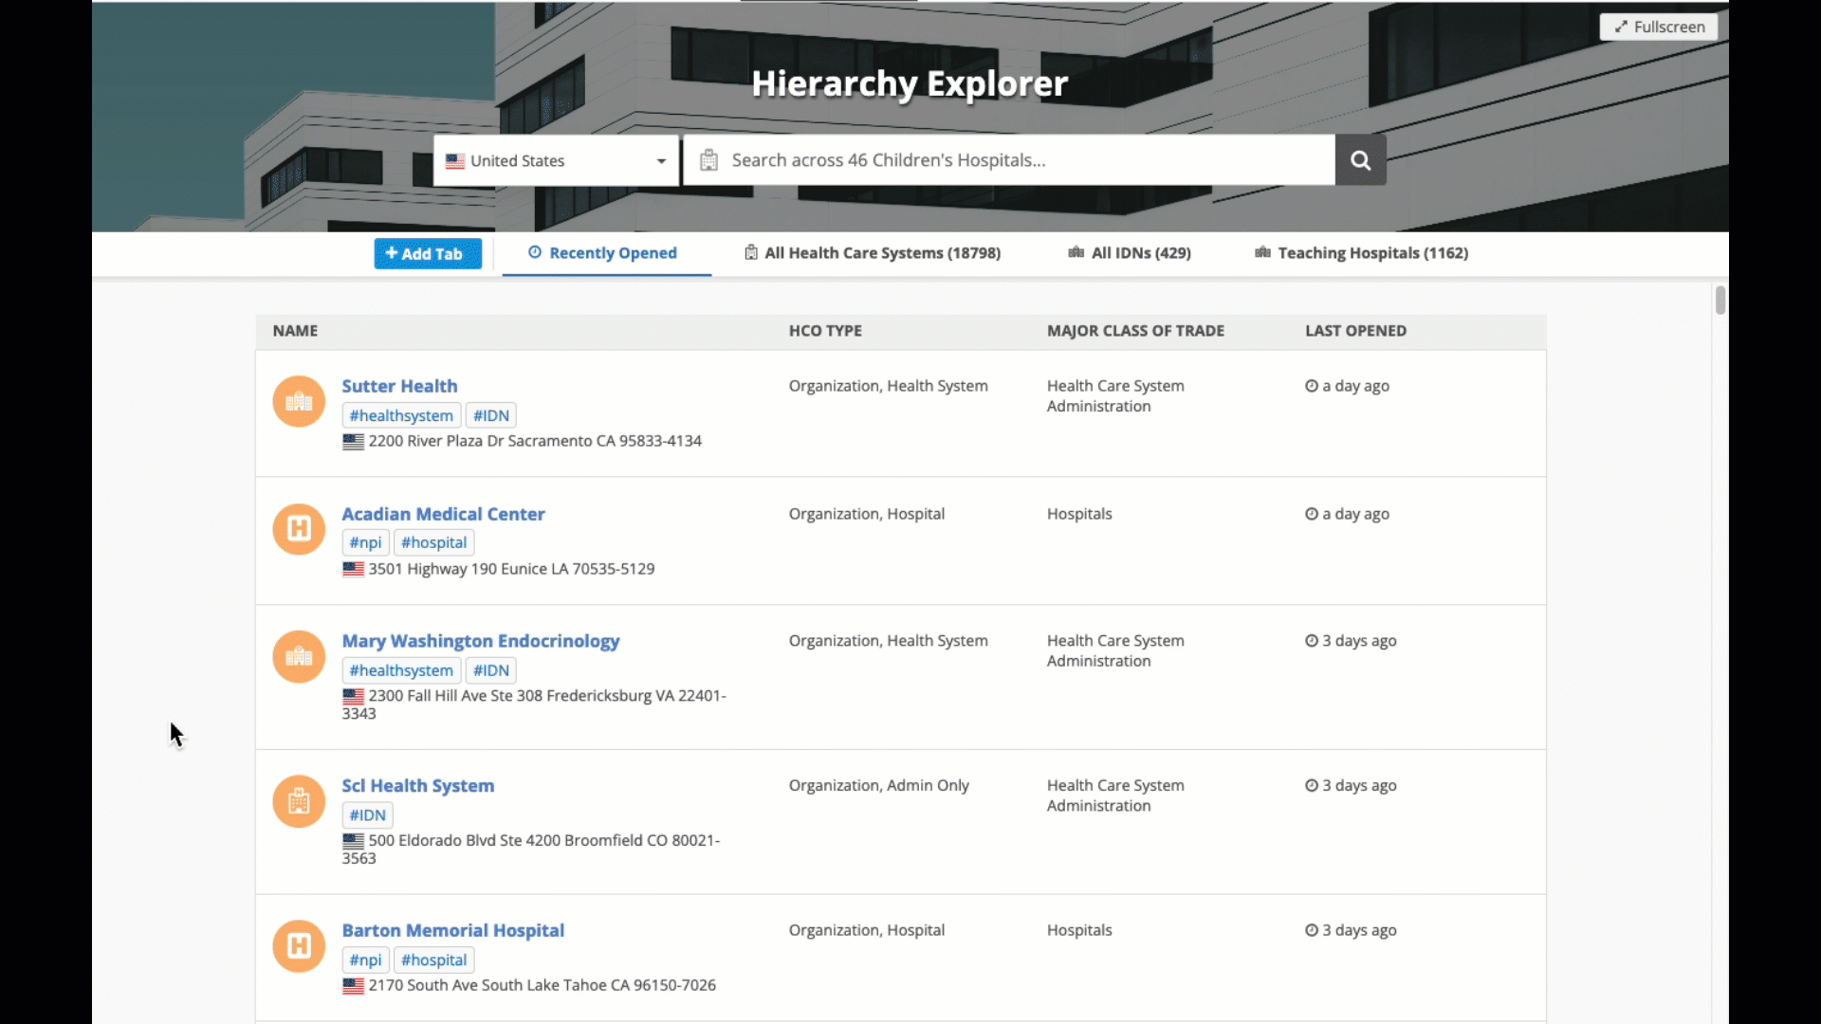
Task: Open the Sutter Health link
Action: 399,386
